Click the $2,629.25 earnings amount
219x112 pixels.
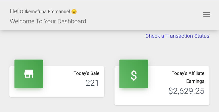(186, 91)
